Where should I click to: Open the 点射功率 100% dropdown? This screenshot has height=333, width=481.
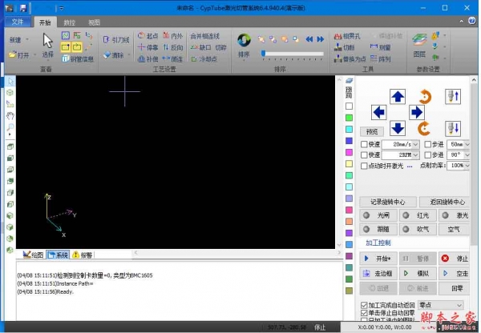(467, 166)
